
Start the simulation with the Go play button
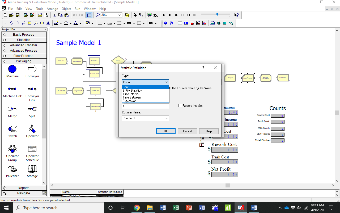[x=164, y=15]
